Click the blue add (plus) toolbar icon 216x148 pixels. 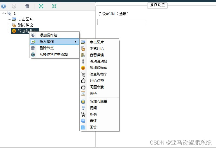(3, 6)
